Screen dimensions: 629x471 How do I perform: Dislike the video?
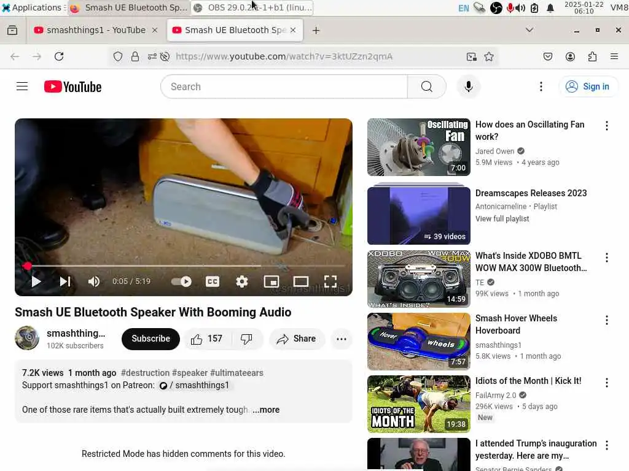[x=246, y=339]
